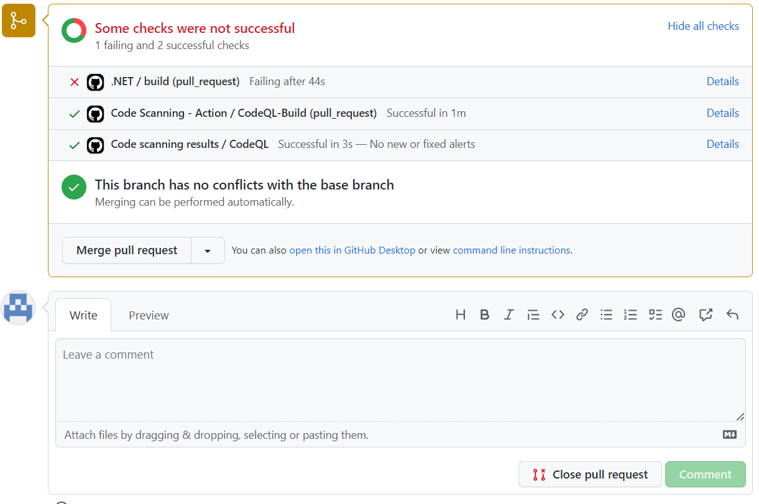Click GitHub logo for CodeQL-Build check
The height and width of the screenshot is (504, 759).
[x=95, y=114]
